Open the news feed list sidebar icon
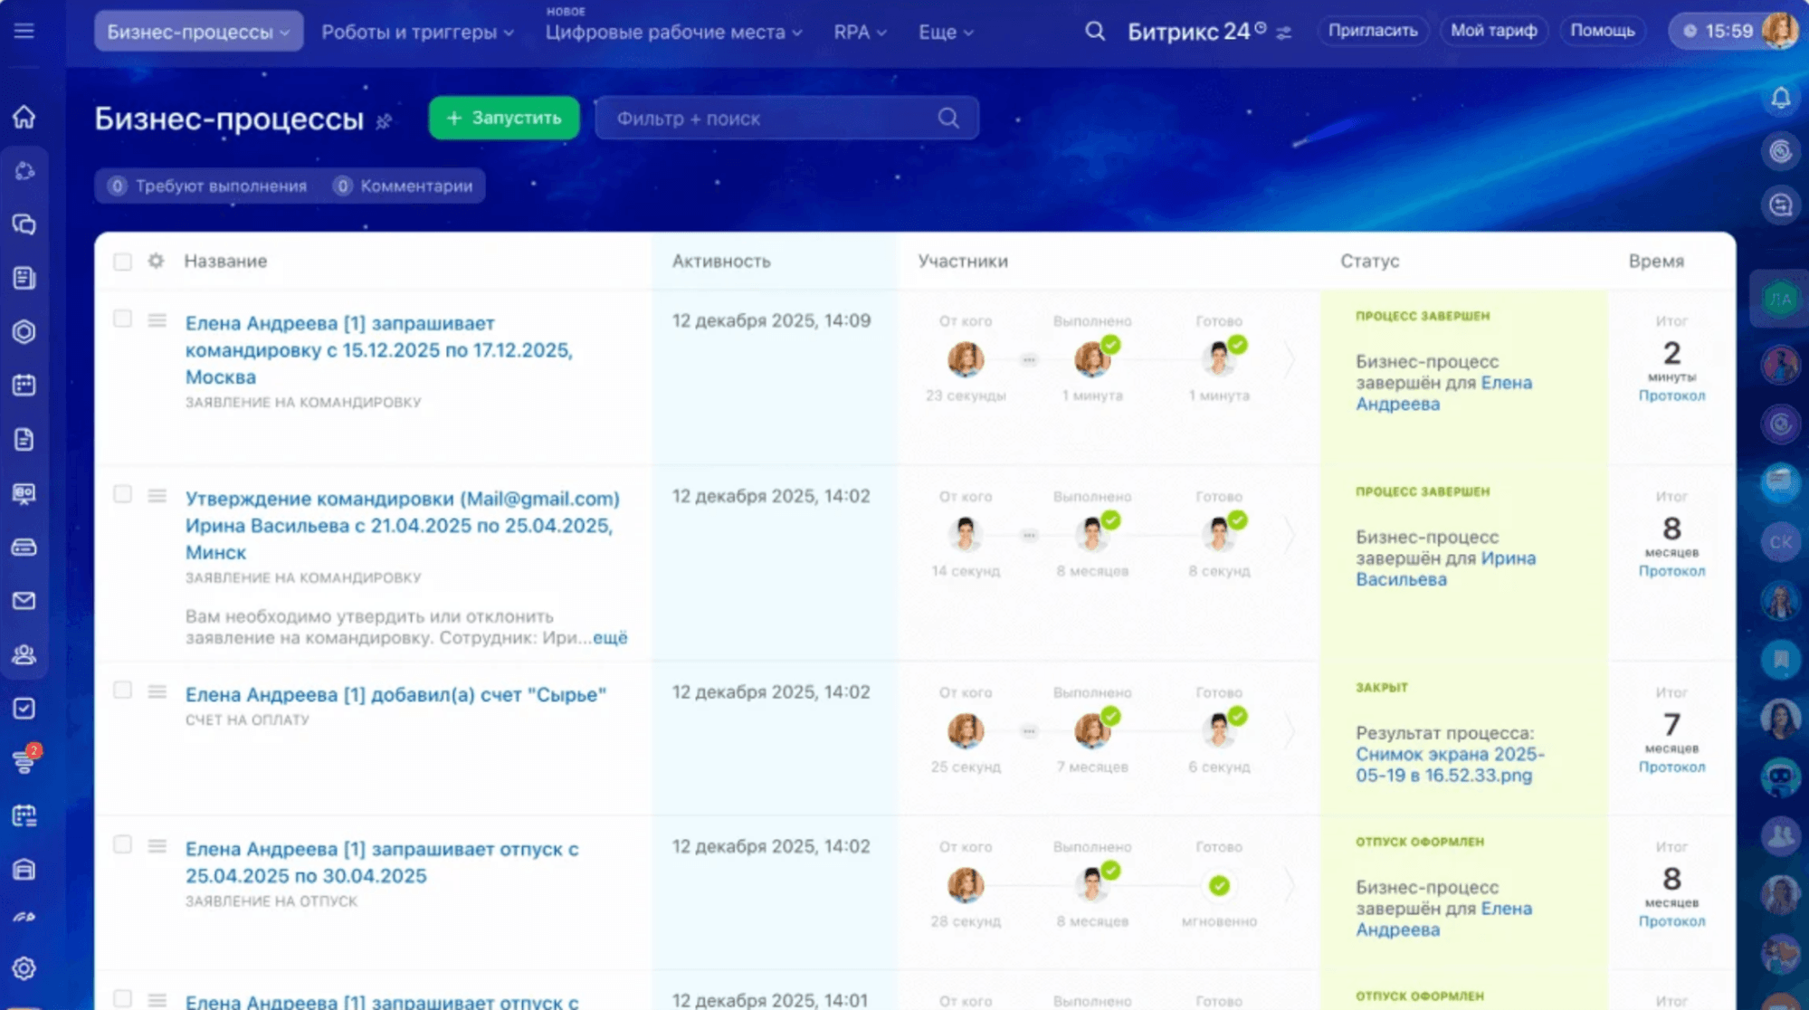 coord(24,278)
